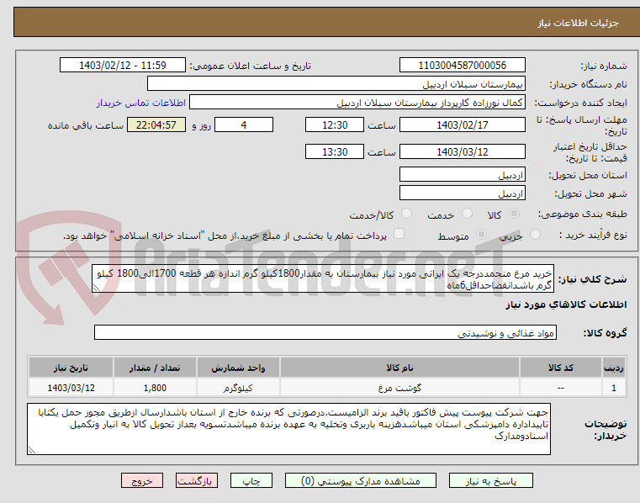This screenshot has height=503, width=640.
Task: Select the کالا radio button
Action: pyautogui.click(x=515, y=214)
